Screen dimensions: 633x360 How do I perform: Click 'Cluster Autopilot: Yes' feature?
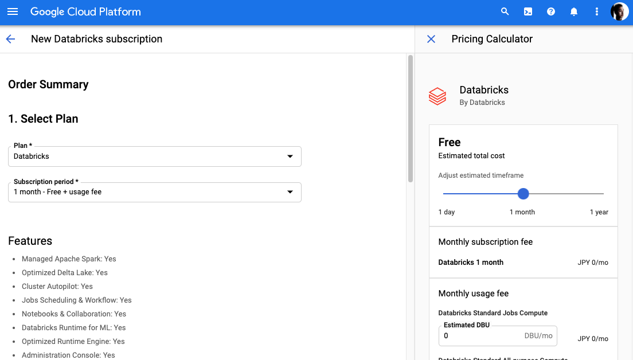(x=57, y=287)
